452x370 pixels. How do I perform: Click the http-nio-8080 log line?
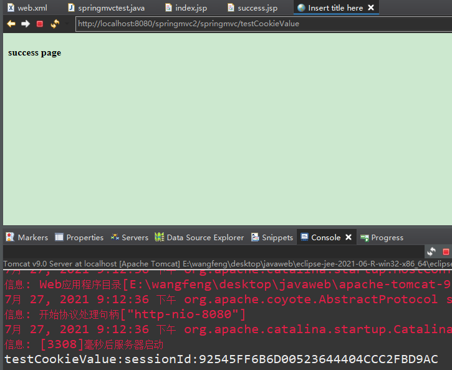(x=125, y=314)
